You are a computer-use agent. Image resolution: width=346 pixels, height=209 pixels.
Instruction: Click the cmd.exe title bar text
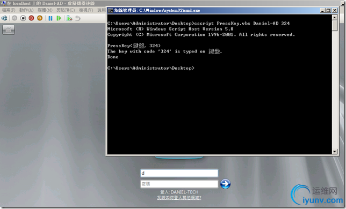point(157,10)
